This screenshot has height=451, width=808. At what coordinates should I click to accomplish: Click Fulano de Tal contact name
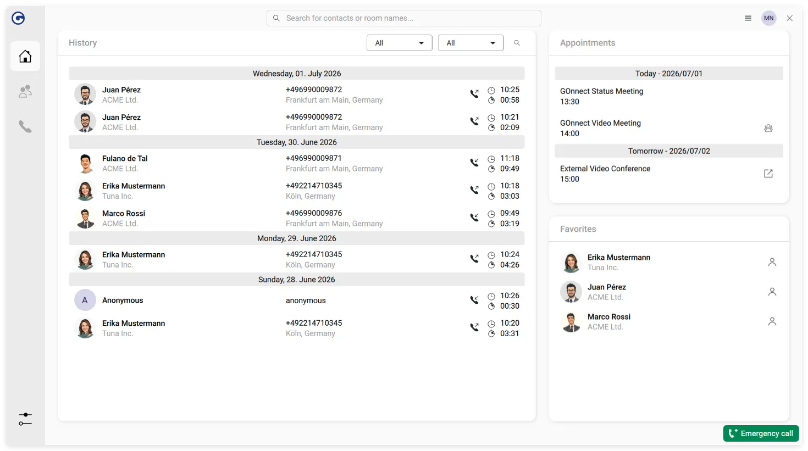pyautogui.click(x=125, y=158)
